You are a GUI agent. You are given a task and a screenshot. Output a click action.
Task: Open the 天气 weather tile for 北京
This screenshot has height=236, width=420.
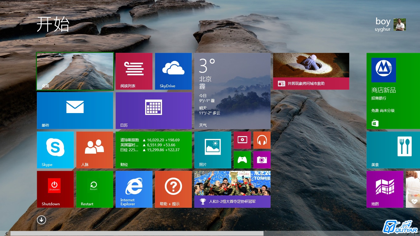[x=232, y=91]
